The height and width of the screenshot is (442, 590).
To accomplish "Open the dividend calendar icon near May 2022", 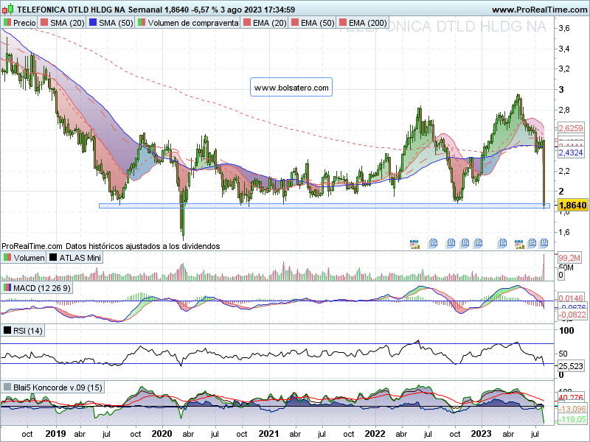I will click(414, 244).
